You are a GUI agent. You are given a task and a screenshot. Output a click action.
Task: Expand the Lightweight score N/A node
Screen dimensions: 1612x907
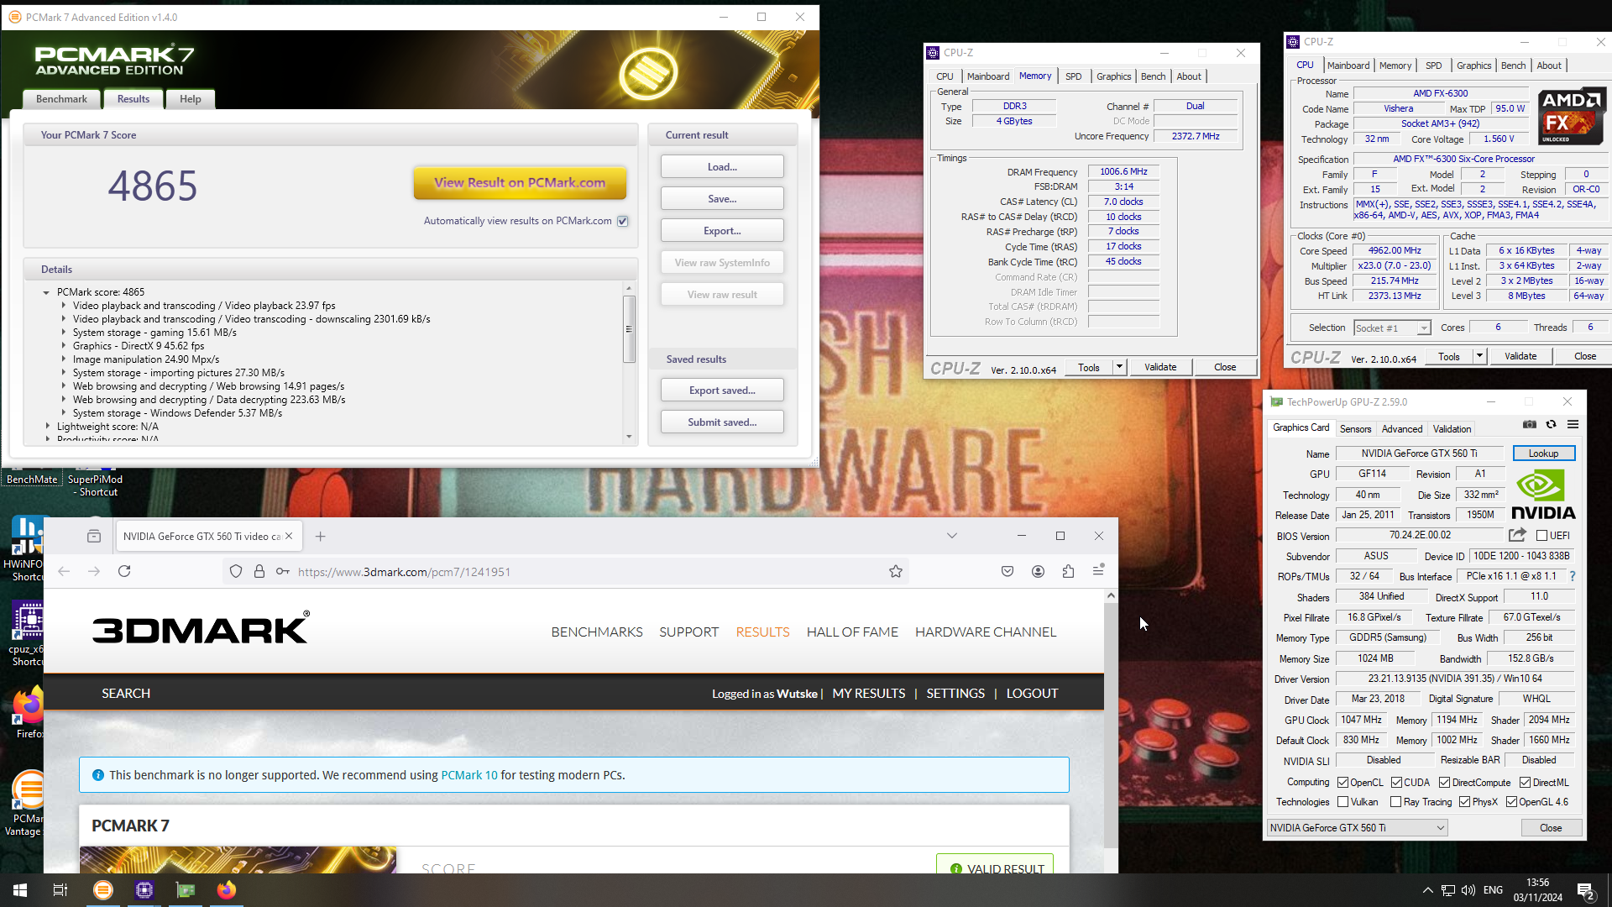click(x=47, y=427)
